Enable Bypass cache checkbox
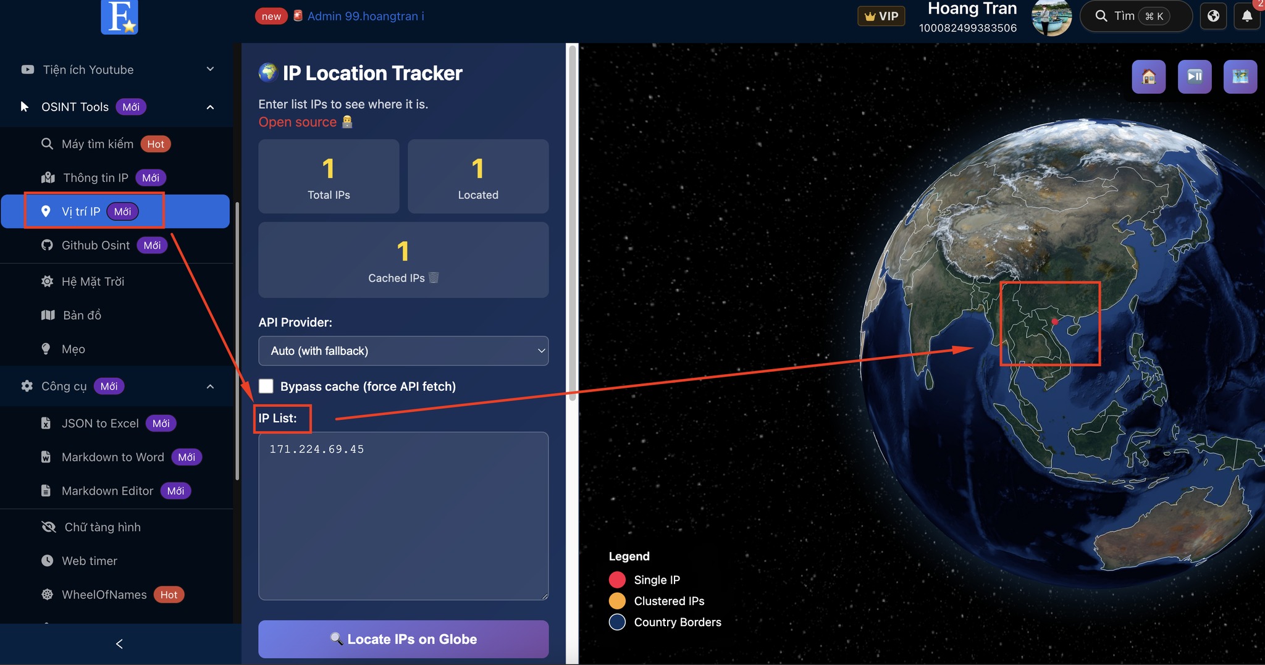The height and width of the screenshot is (665, 1265). (x=266, y=386)
